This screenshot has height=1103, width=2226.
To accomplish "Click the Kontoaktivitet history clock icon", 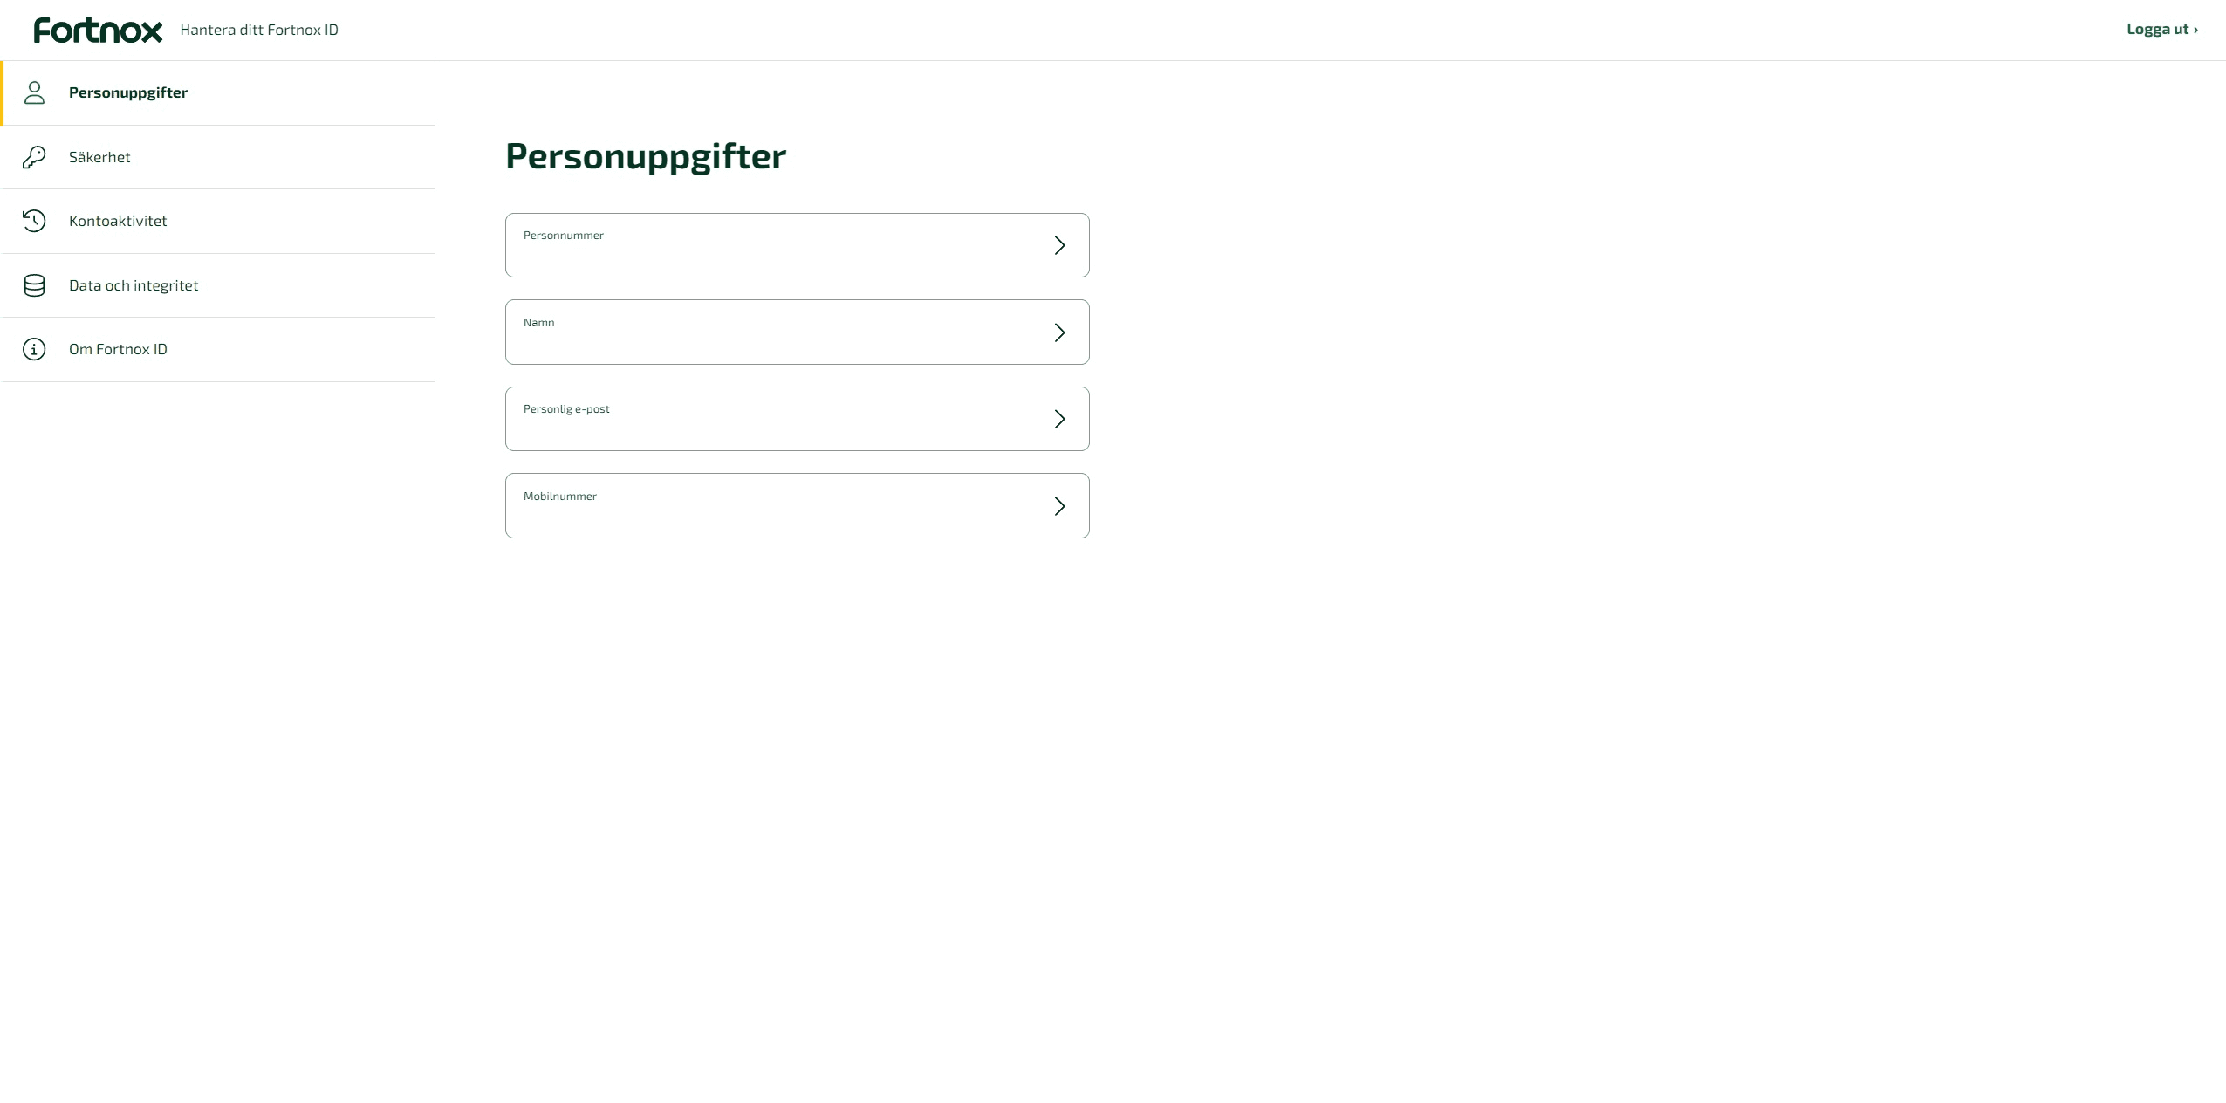I will point(34,221).
